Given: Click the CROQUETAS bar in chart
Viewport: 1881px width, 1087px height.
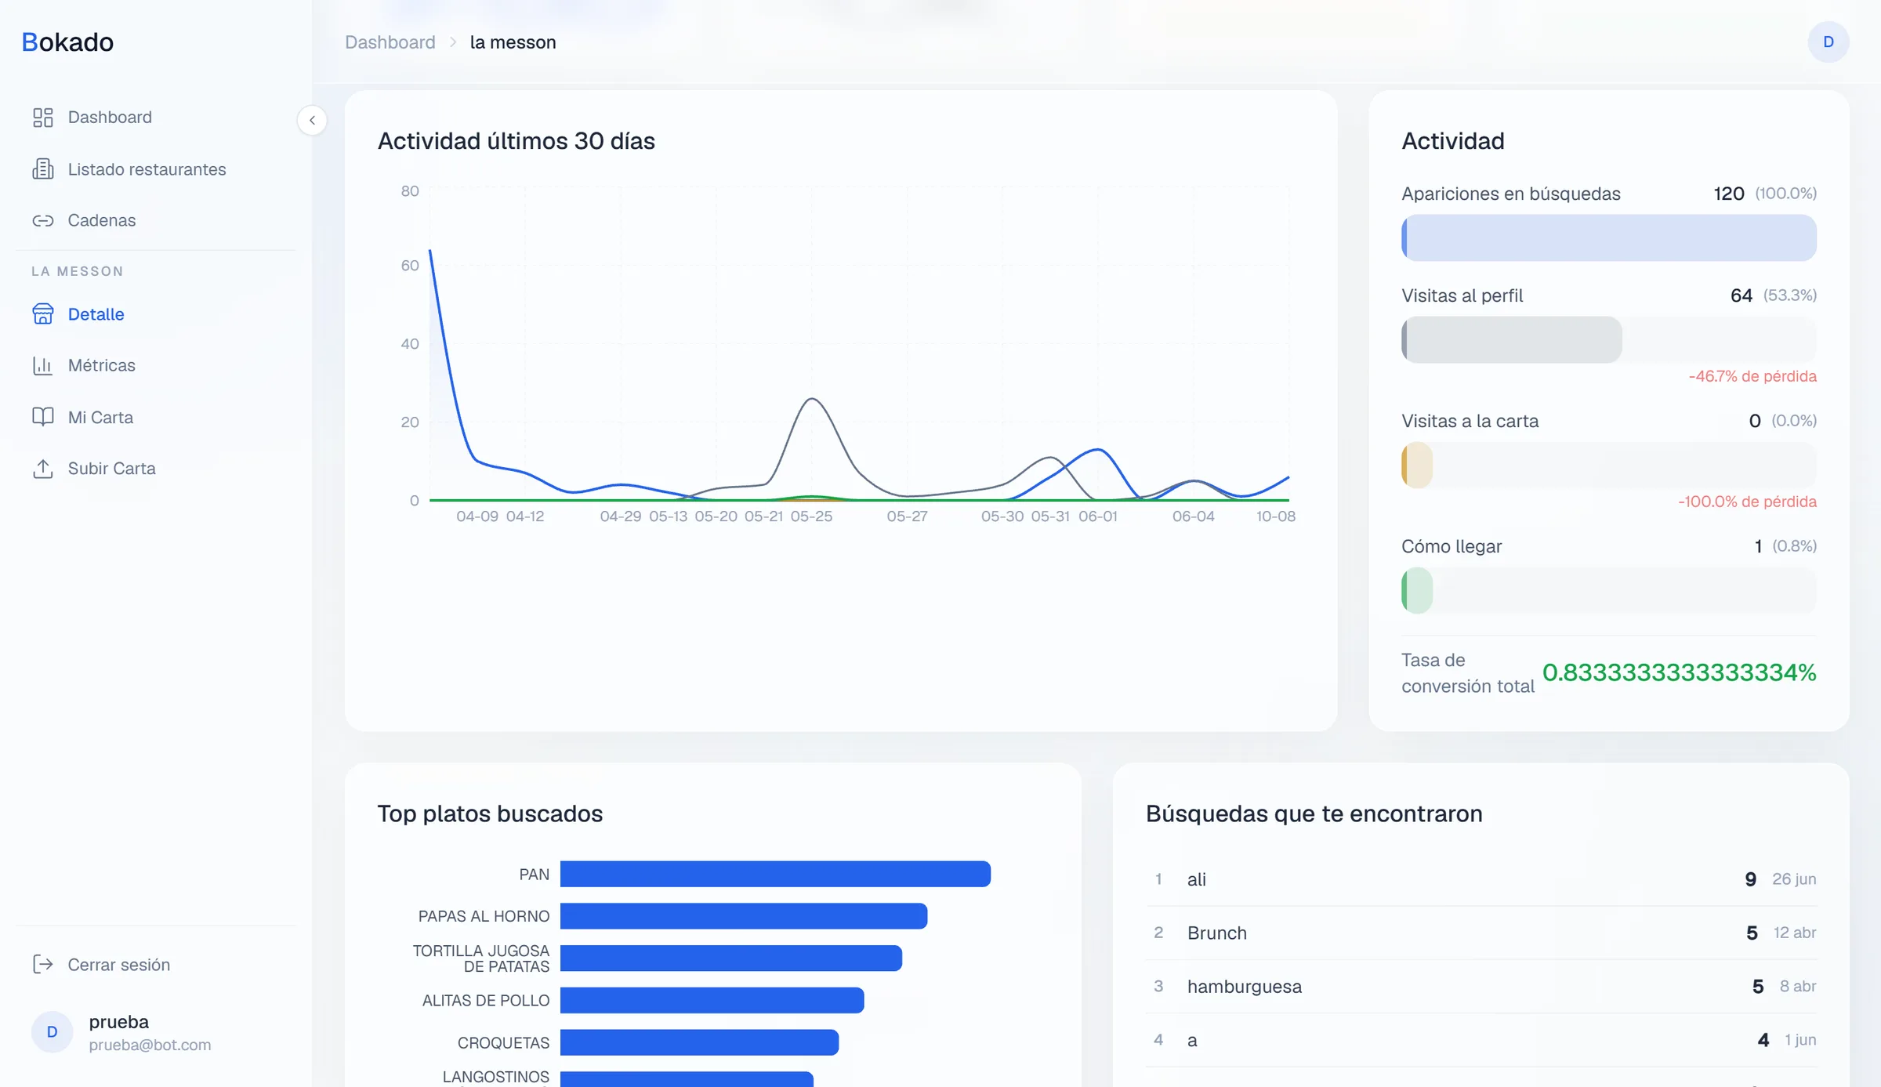Looking at the screenshot, I should (699, 1043).
